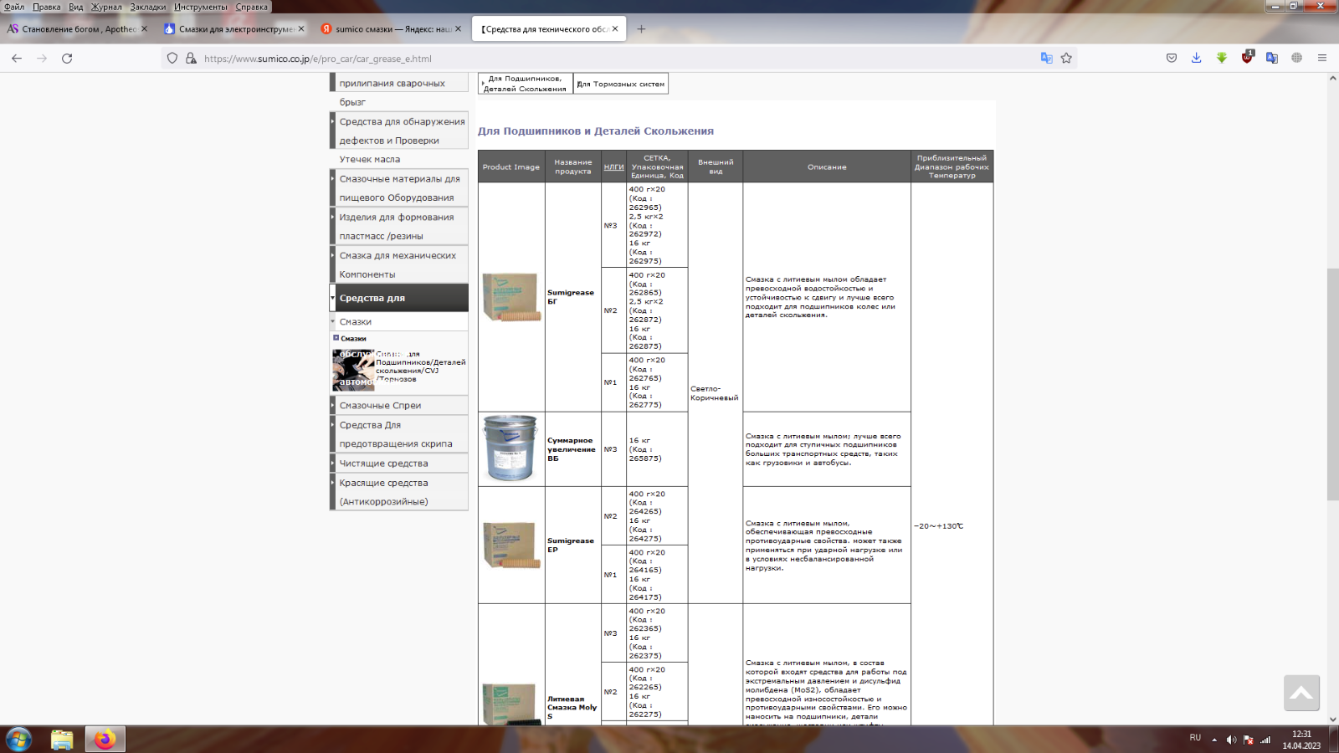Open 'Утечек масла' sidebar link
Image resolution: width=1339 pixels, height=753 pixels.
(x=370, y=159)
